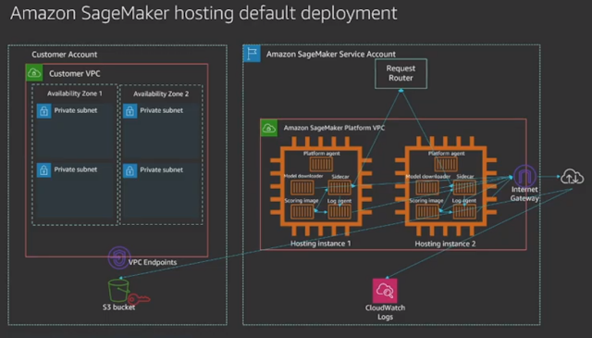The height and width of the screenshot is (338, 592).
Task: Click the 'Customer VPC' label
Action: [x=74, y=73]
